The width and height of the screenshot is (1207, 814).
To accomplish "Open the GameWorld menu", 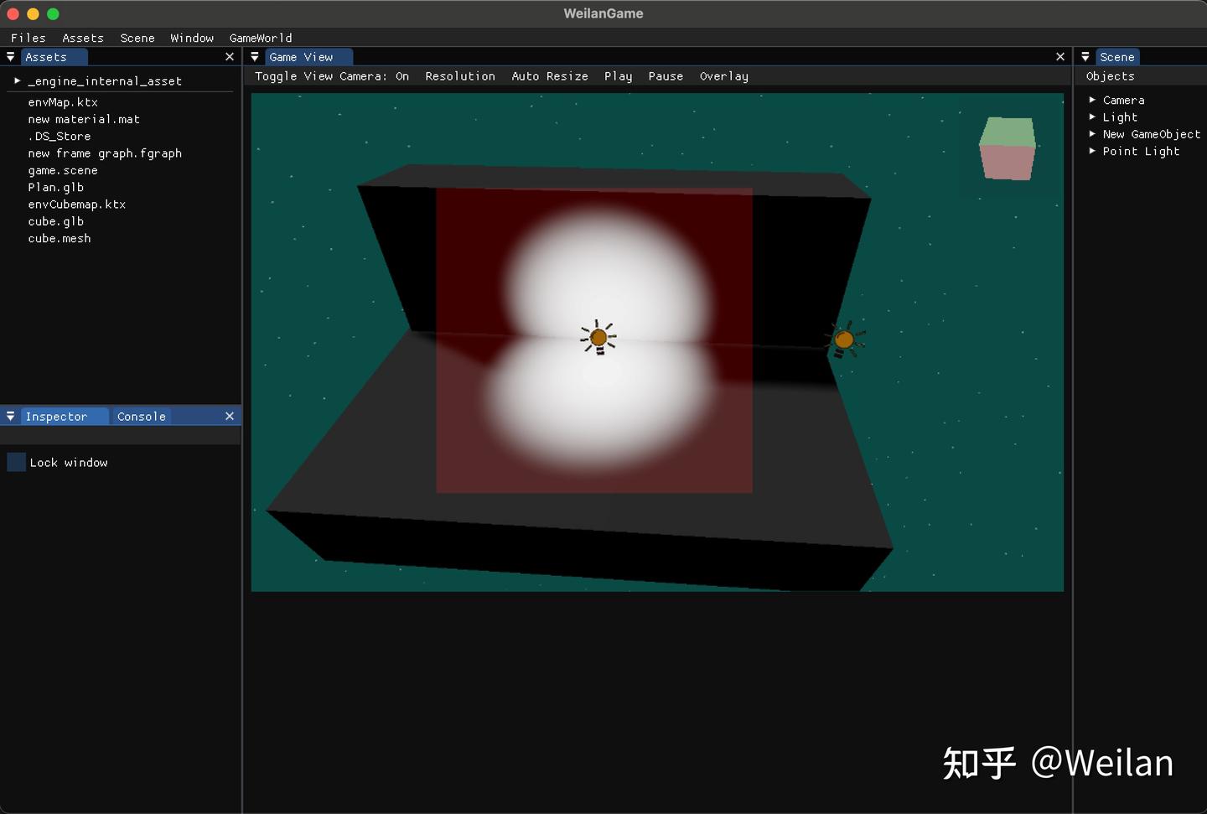I will click(x=261, y=38).
